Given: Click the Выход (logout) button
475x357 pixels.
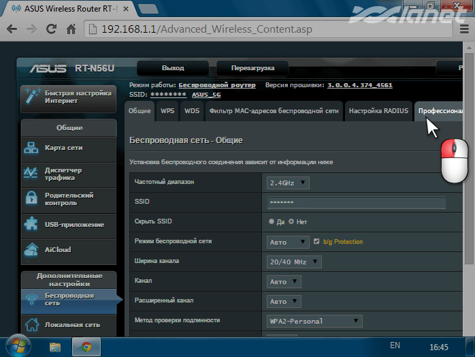Looking at the screenshot, I should pos(173,68).
